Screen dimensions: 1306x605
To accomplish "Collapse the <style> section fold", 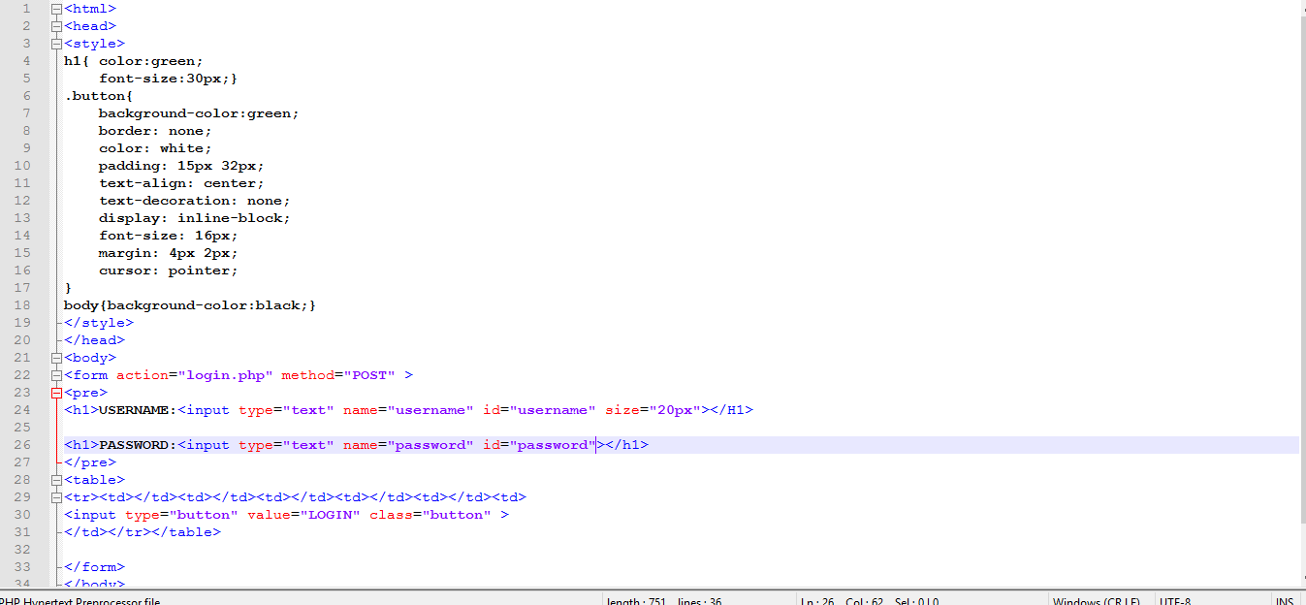I will pos(55,43).
